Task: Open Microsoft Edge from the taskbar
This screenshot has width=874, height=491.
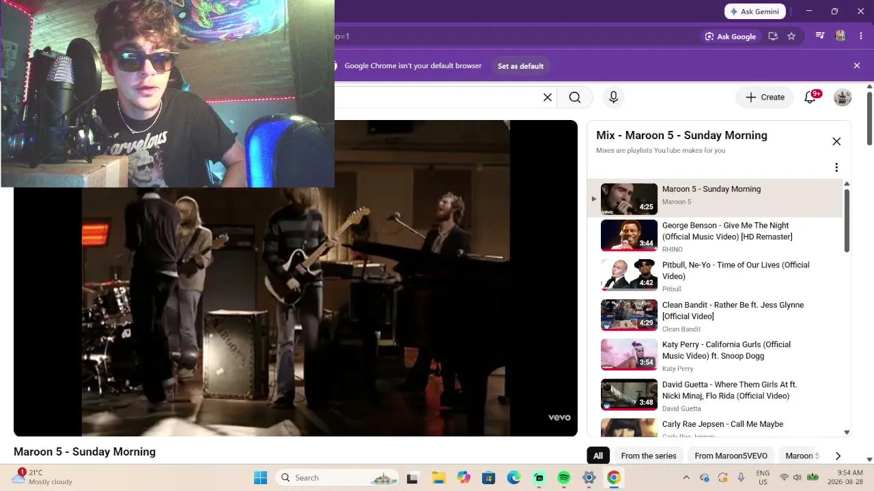Action: tap(513, 478)
